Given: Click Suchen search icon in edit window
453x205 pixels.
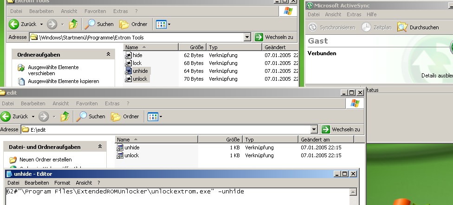Looking at the screenshot, I should pos(82,116).
